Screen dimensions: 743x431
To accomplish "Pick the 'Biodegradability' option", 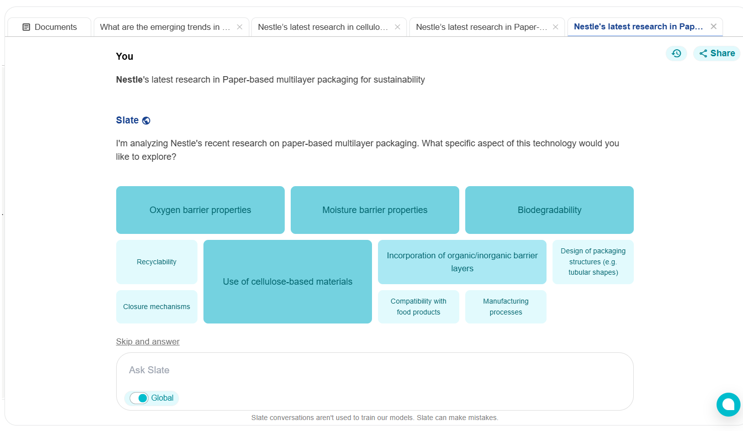I will pos(549,210).
